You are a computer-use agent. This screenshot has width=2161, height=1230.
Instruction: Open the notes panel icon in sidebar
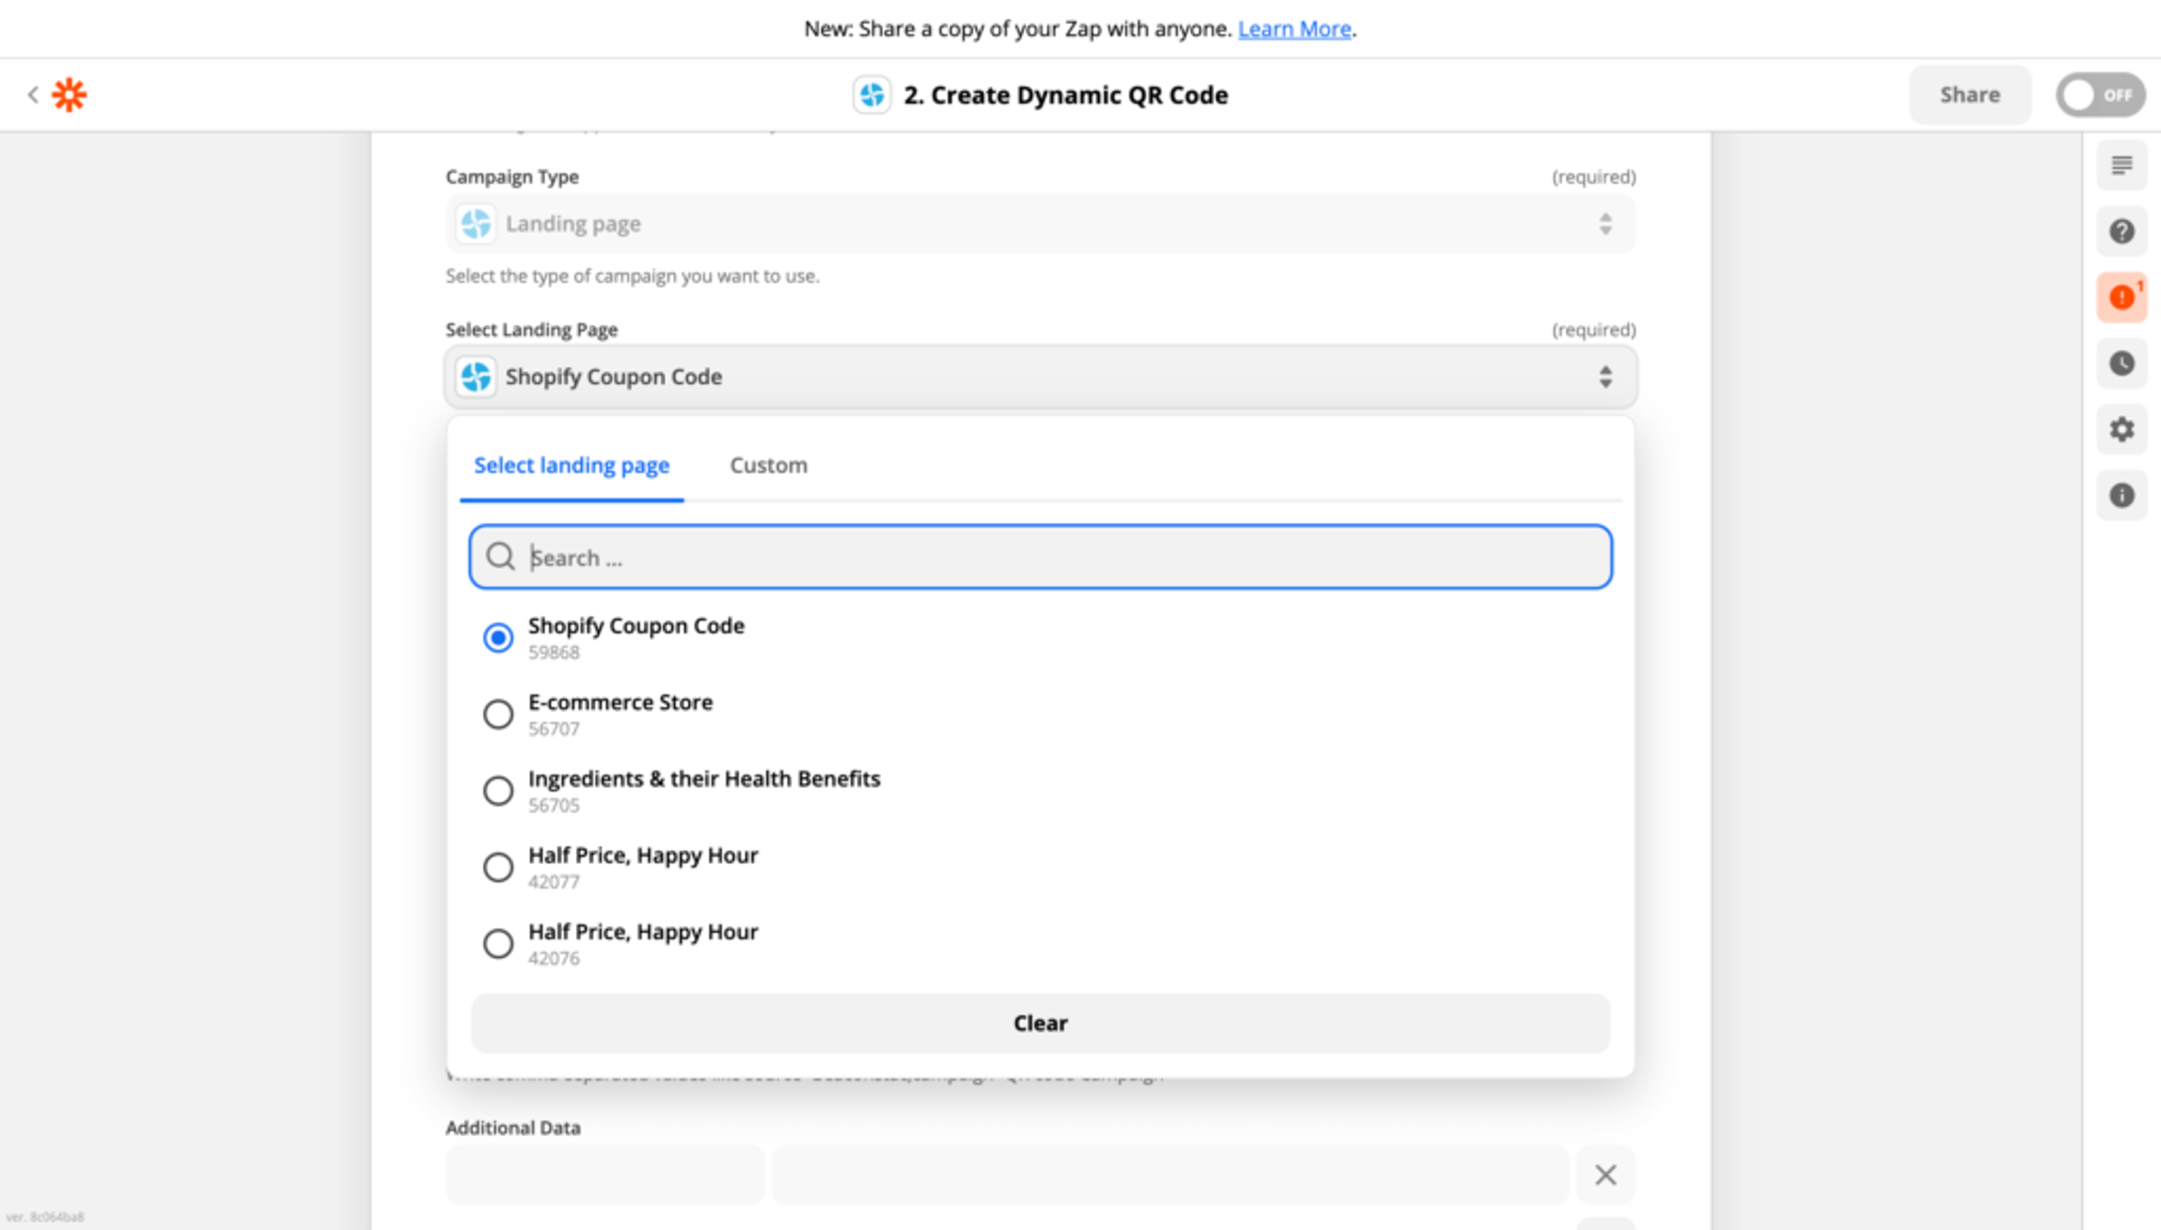[x=2121, y=165]
